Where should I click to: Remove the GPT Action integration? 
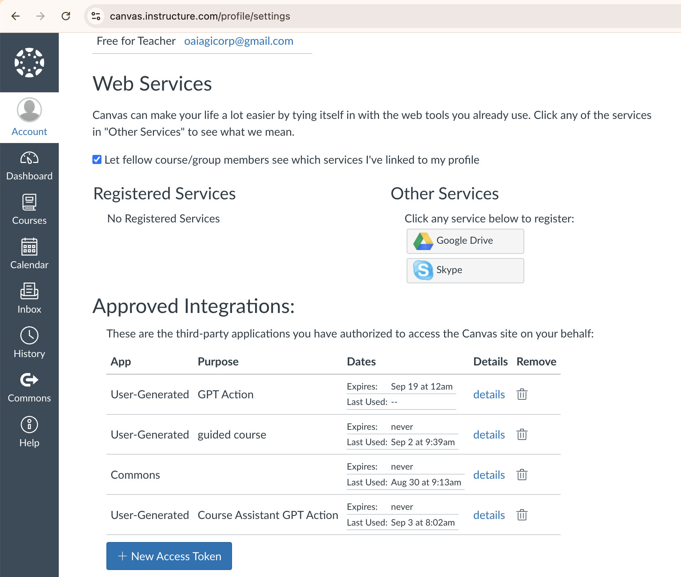[522, 394]
